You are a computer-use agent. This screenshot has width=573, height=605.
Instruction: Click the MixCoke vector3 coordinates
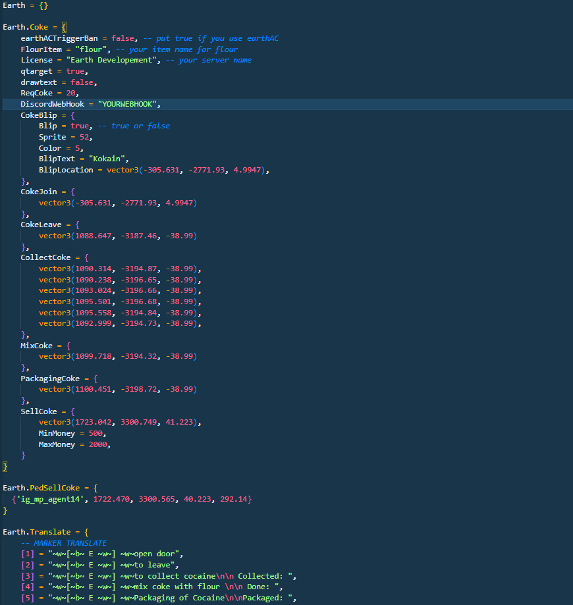pos(118,357)
